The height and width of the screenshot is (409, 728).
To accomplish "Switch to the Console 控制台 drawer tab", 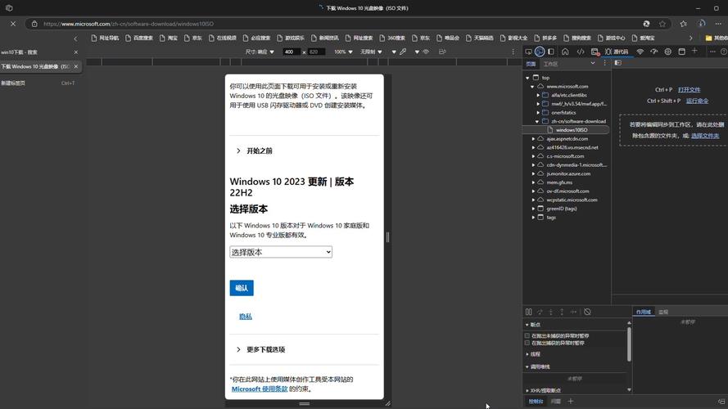I will click(536, 402).
